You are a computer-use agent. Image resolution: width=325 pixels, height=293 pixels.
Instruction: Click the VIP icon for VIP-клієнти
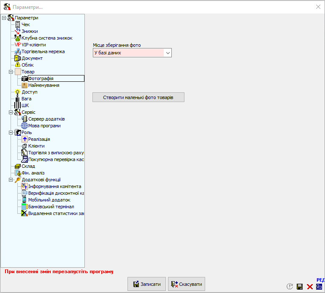[18, 45]
